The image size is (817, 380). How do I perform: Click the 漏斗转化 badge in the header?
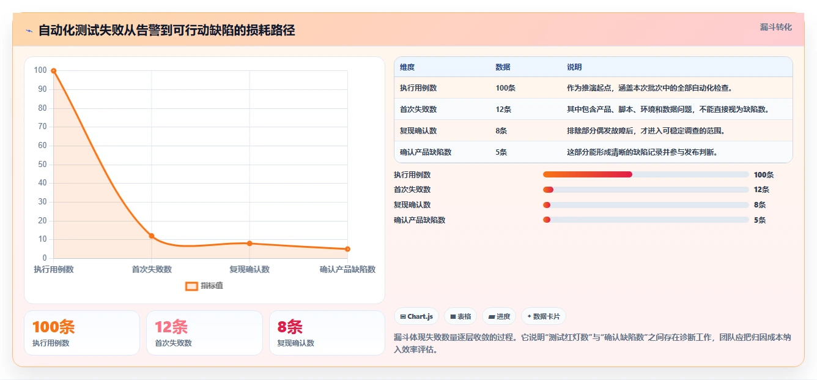point(775,28)
